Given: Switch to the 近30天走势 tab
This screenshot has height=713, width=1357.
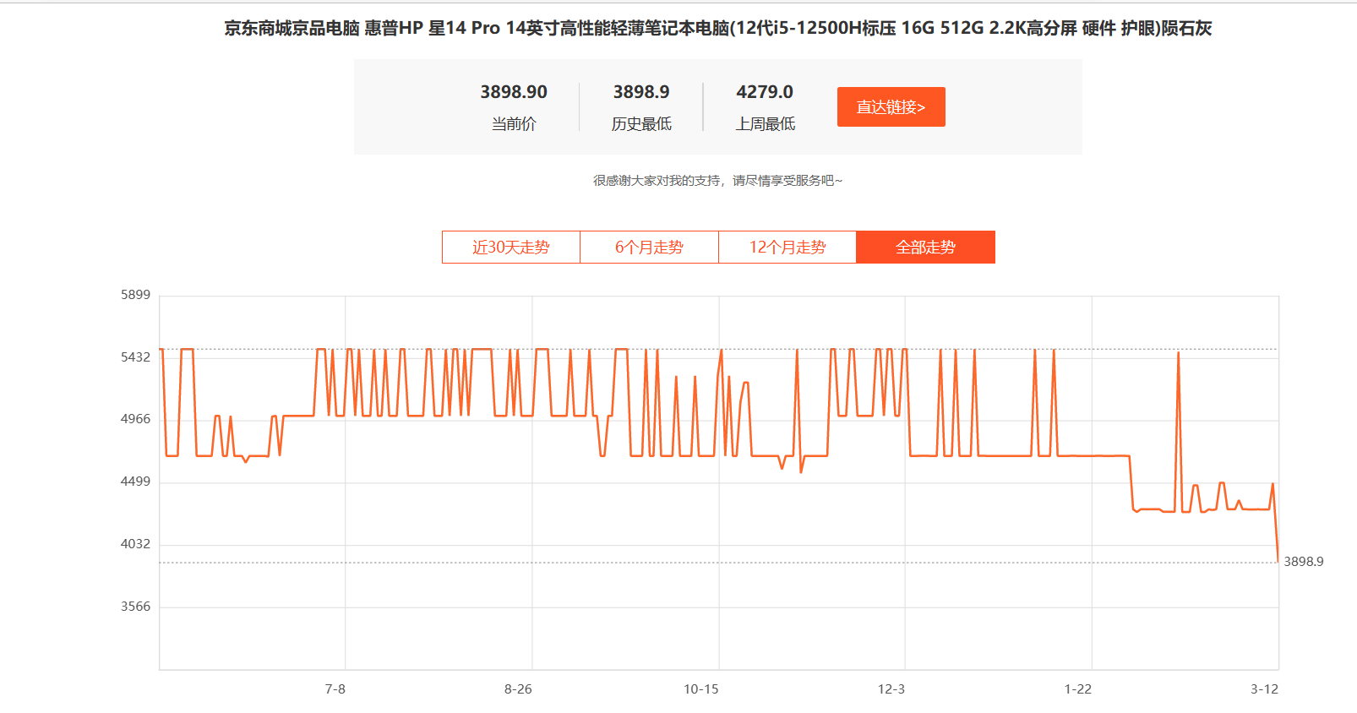Looking at the screenshot, I should pyautogui.click(x=510, y=248).
